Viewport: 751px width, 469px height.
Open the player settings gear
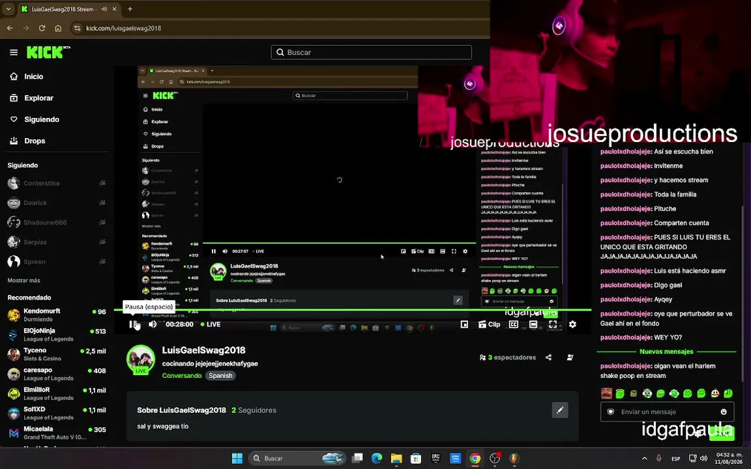(x=572, y=324)
